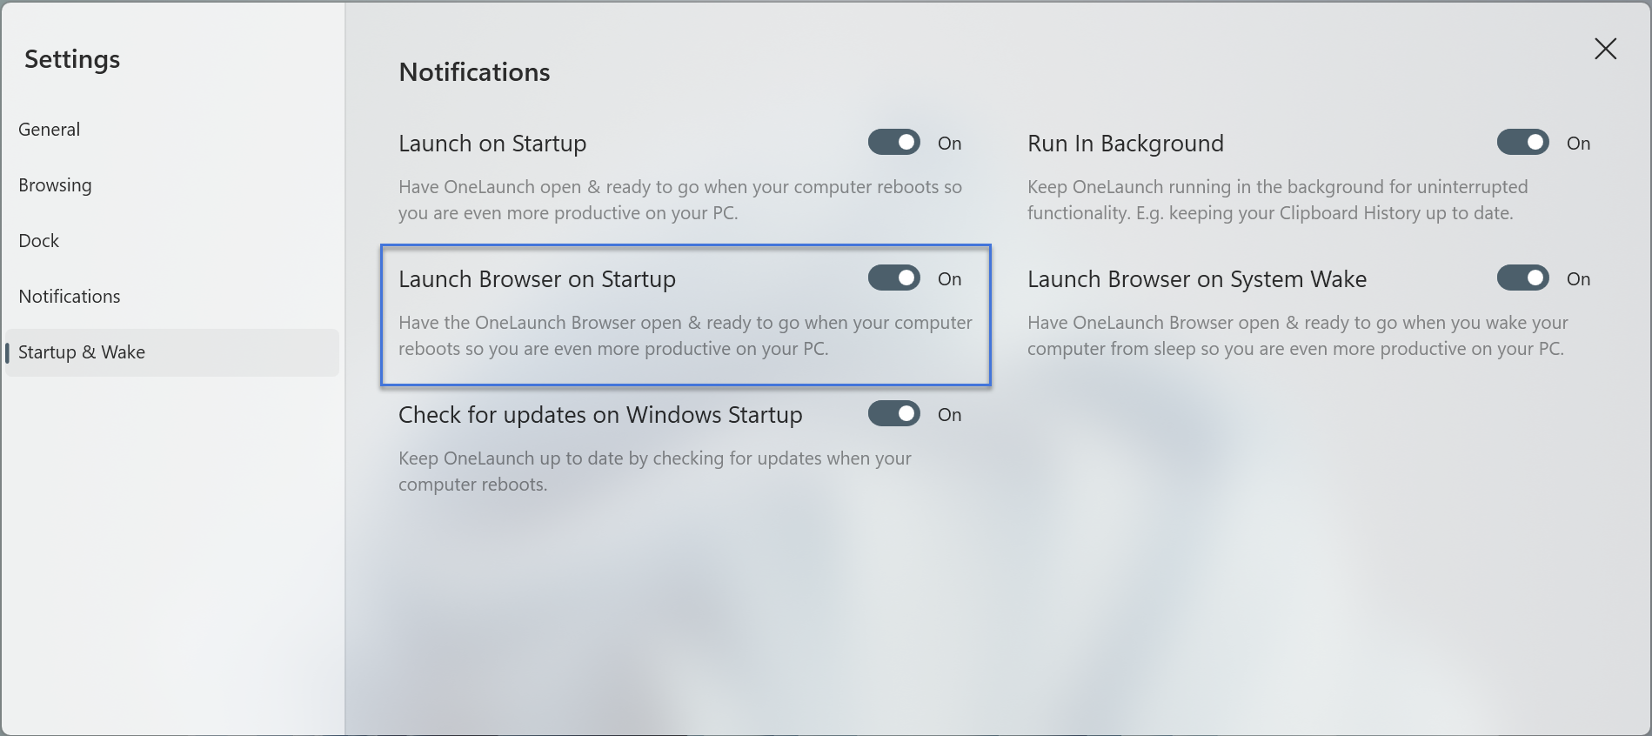The image size is (1652, 736).
Task: Click the Run In Background label
Action: (x=1125, y=144)
